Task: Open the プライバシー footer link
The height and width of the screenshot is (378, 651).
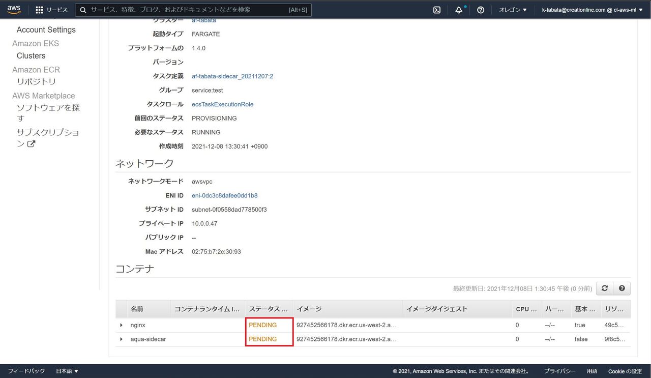Action: (x=559, y=371)
